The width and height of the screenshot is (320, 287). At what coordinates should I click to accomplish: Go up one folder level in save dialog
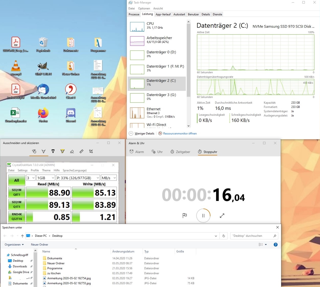pos(22,236)
